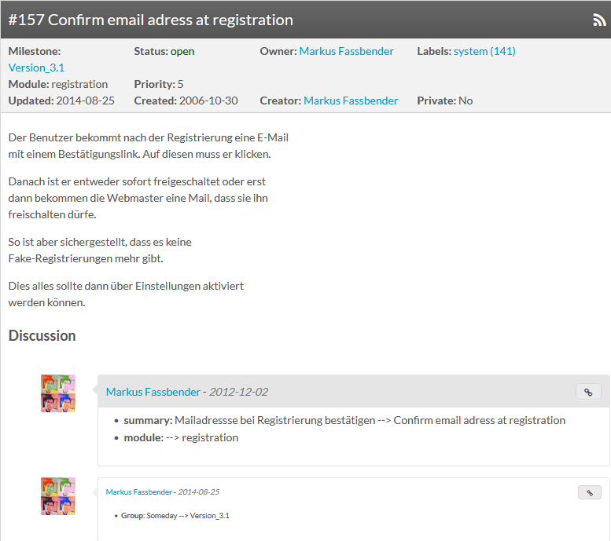Click the Status open value
This screenshot has width=611, height=541.
(x=182, y=51)
